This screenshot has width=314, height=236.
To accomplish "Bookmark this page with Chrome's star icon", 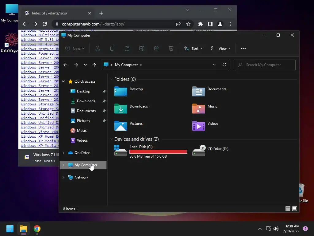I will [x=188, y=24].
